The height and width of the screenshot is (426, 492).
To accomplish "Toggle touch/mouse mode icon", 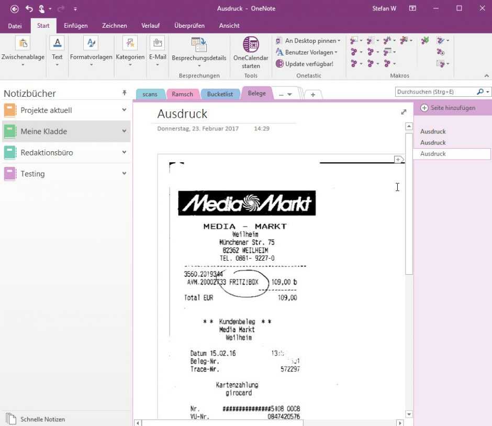I will click(x=41, y=9).
